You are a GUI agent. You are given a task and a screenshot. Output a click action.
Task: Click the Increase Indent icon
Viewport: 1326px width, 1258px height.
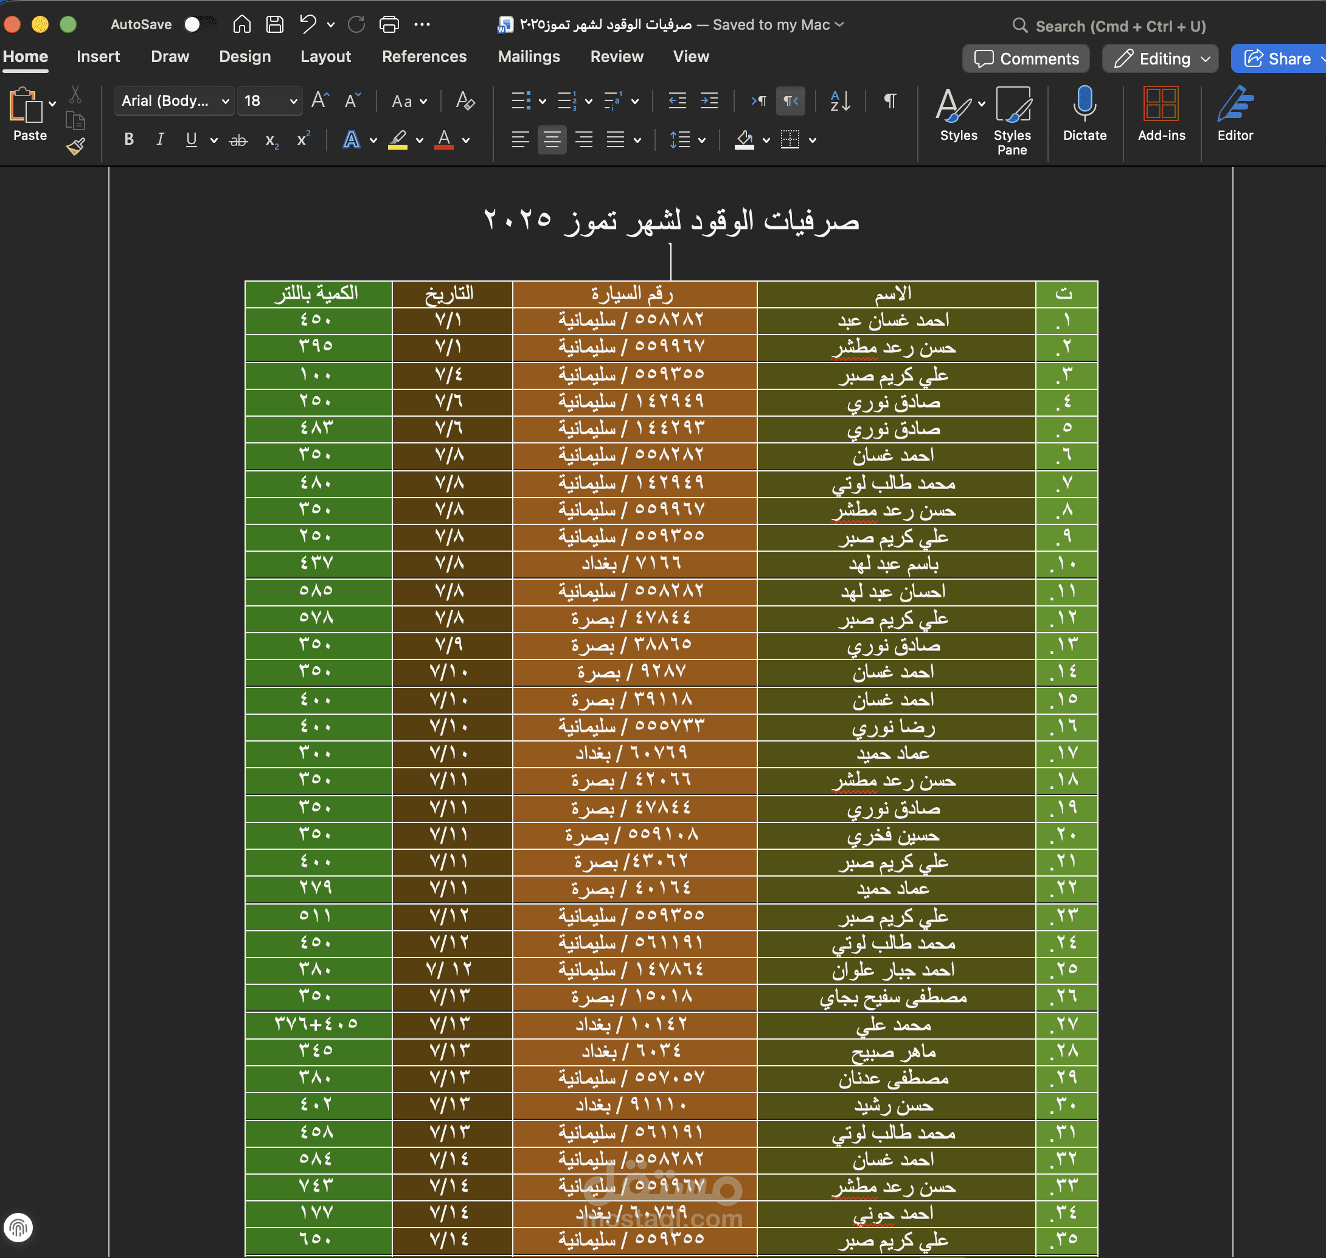pyautogui.click(x=709, y=100)
